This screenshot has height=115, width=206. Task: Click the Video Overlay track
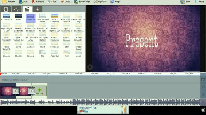100,80
